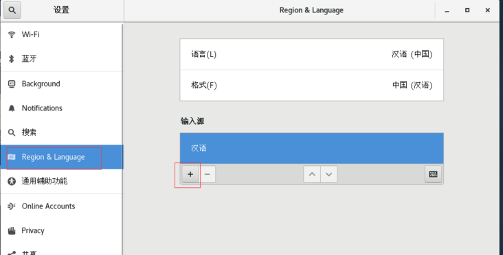Viewport: 503px width, 255px height.
Task: Click the accessibility person icon
Action: tap(12, 182)
